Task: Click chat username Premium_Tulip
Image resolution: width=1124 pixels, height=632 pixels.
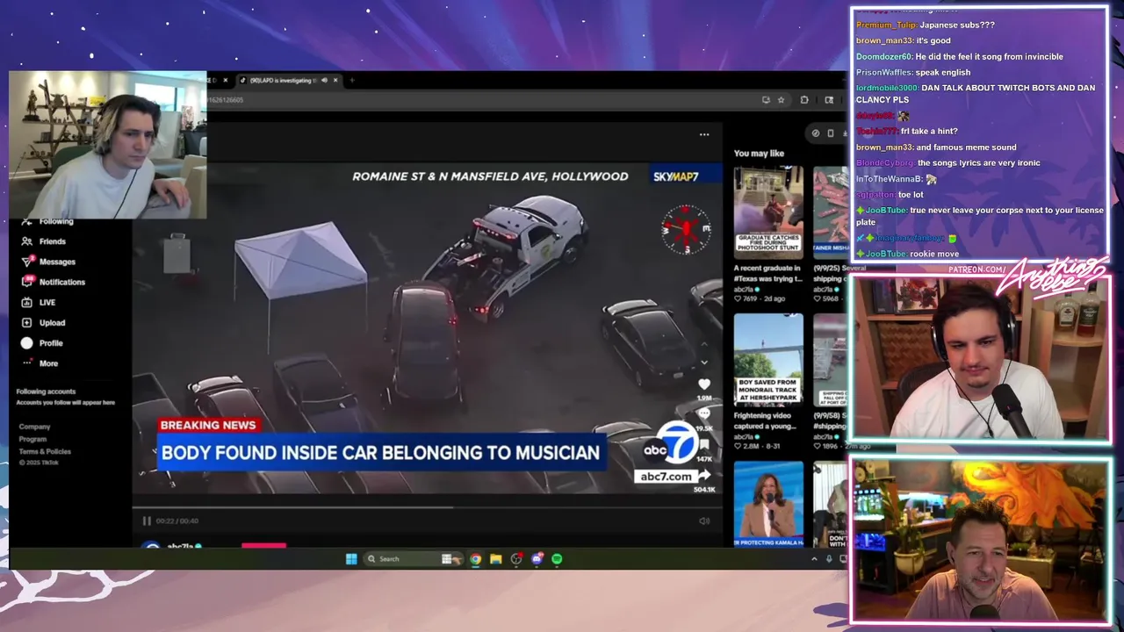Action: [886, 25]
